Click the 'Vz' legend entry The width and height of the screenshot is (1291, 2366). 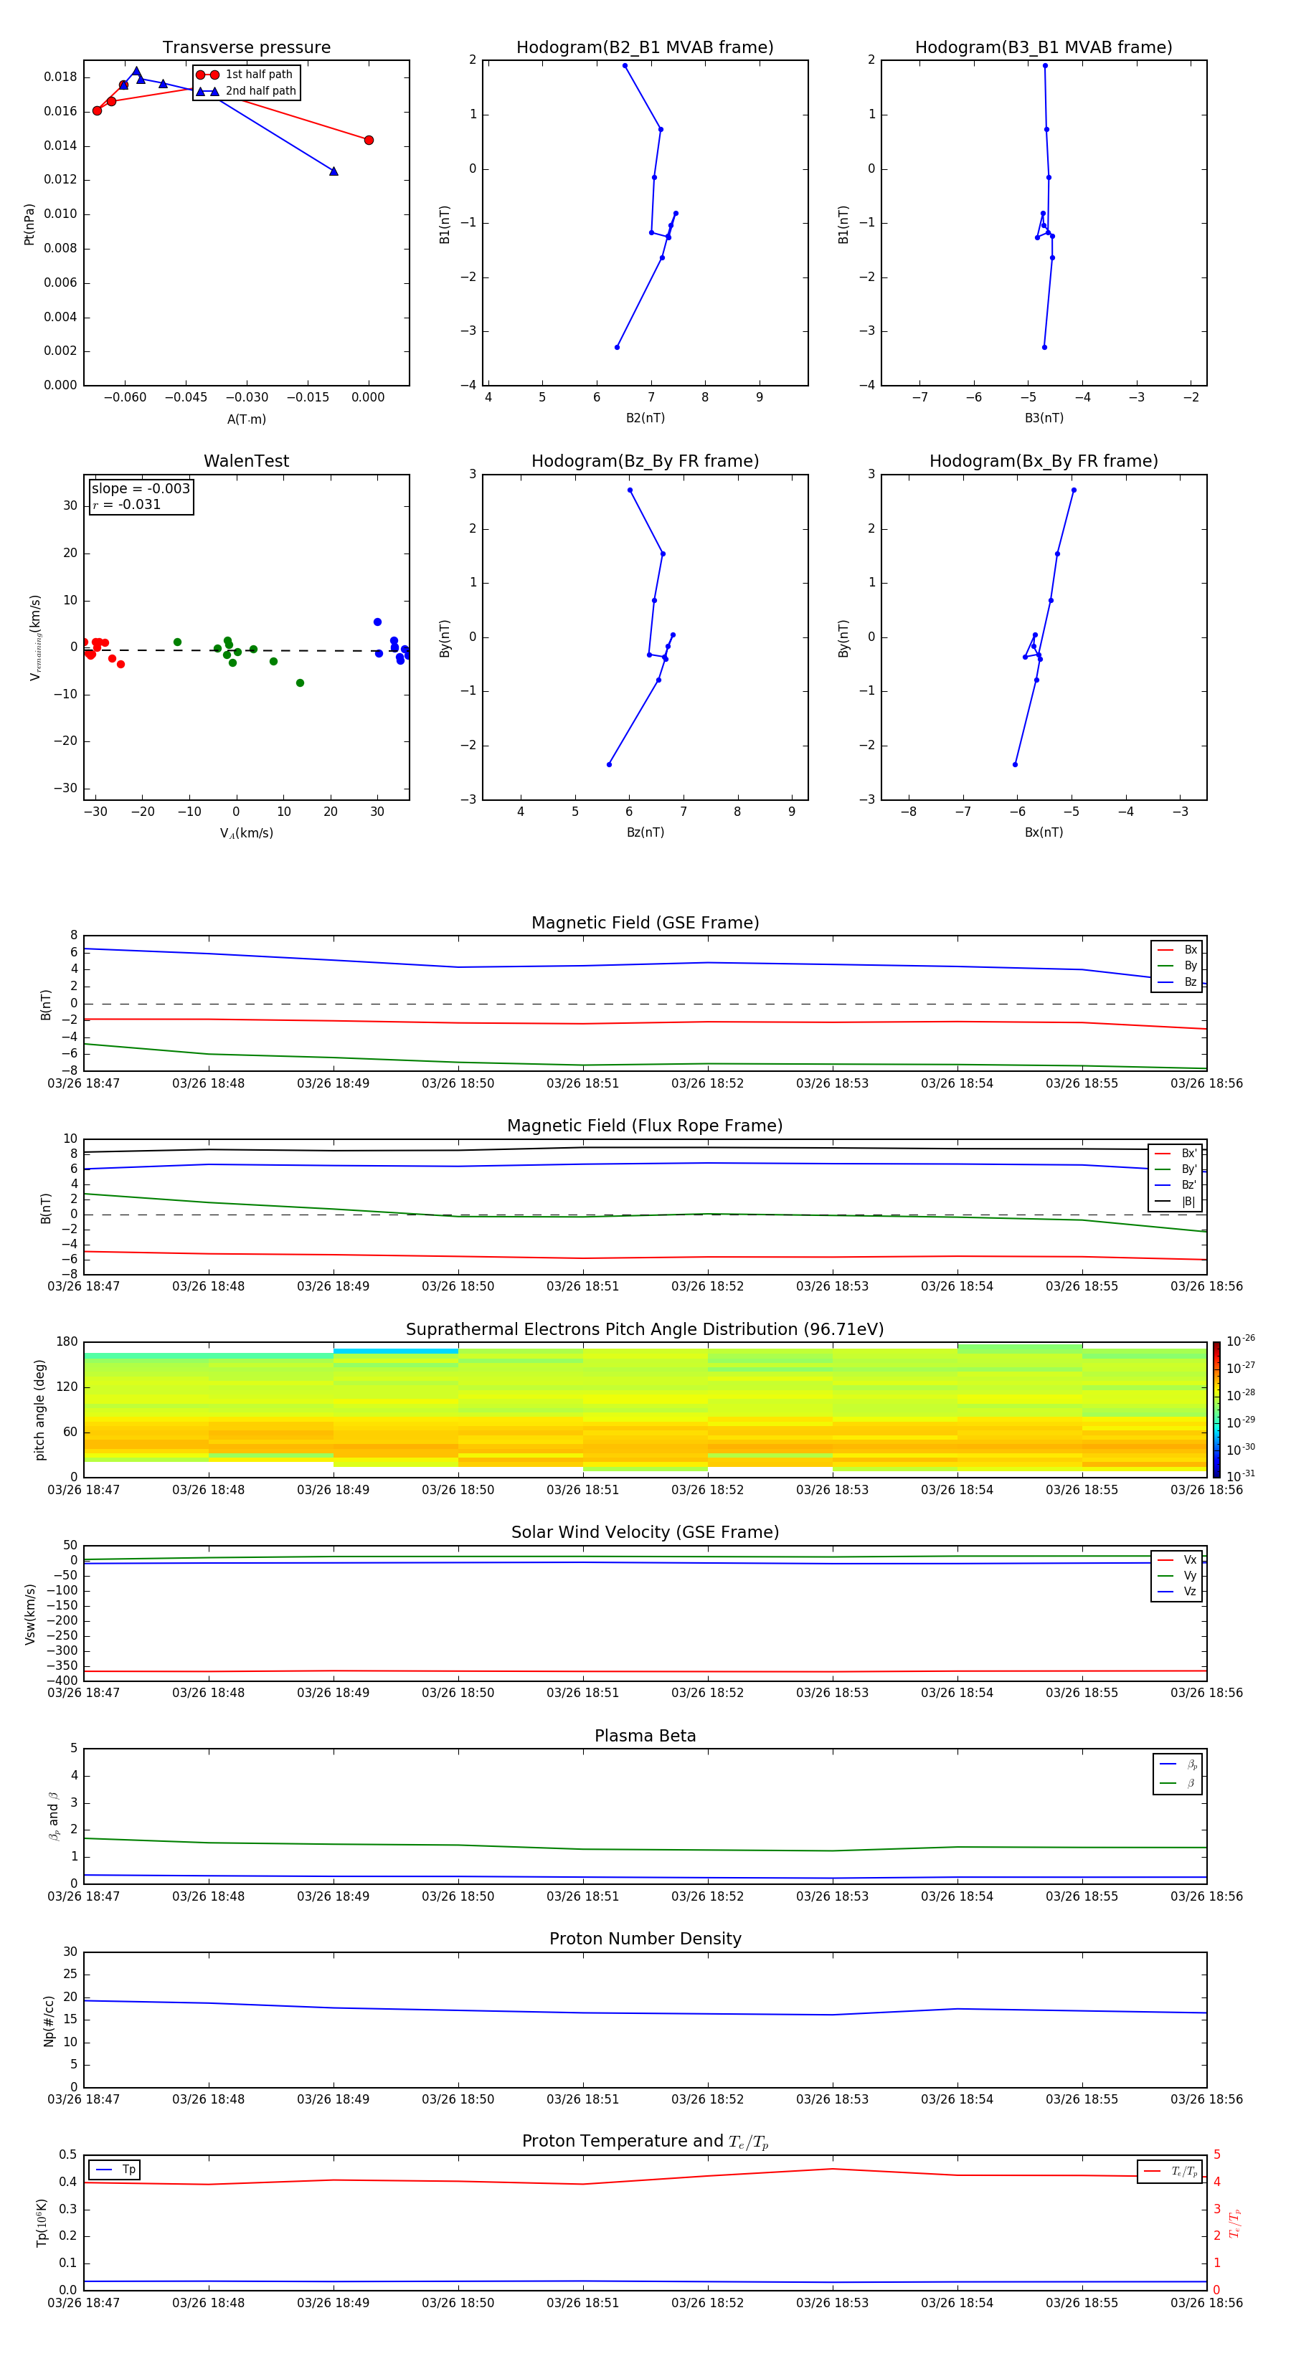click(x=1177, y=1592)
